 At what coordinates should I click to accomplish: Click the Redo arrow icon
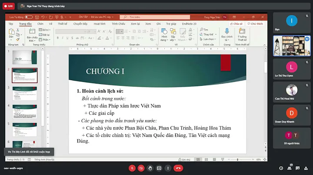51,17
